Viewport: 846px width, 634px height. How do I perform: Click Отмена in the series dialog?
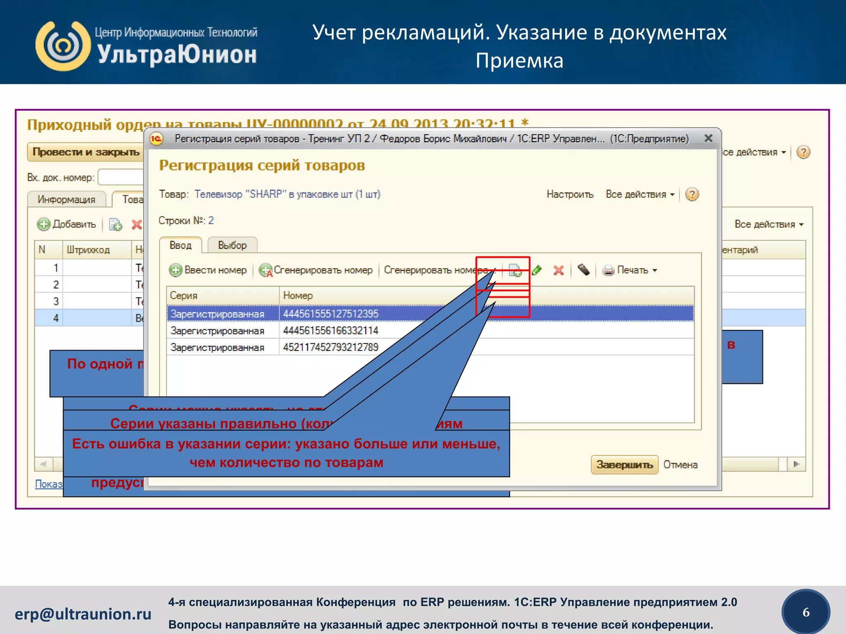point(680,465)
